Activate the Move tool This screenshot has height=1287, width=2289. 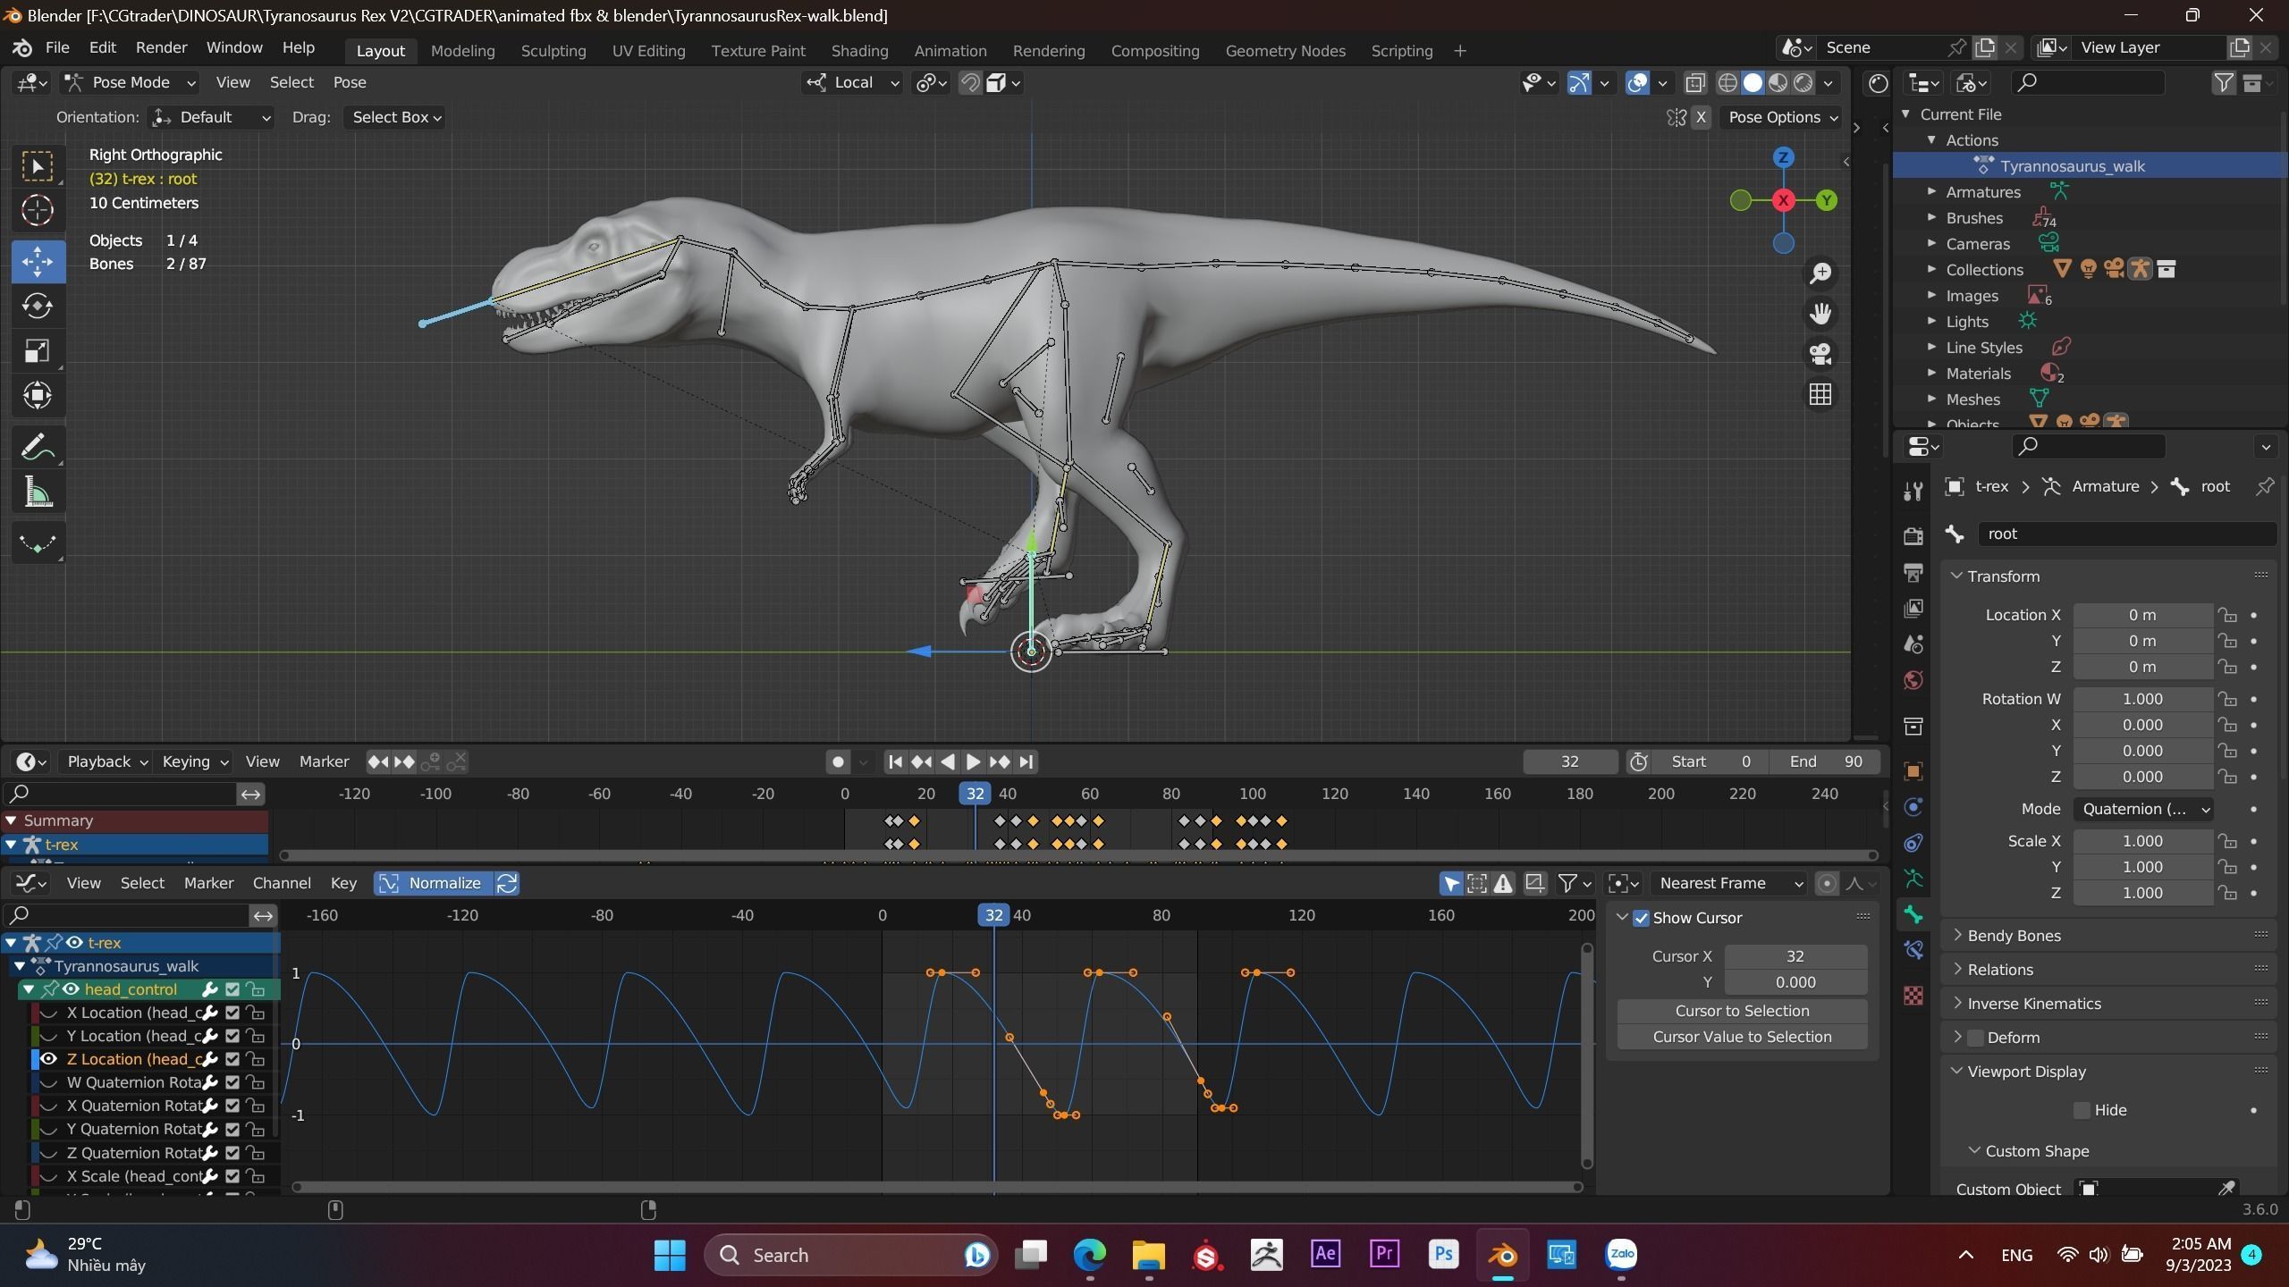tap(38, 262)
